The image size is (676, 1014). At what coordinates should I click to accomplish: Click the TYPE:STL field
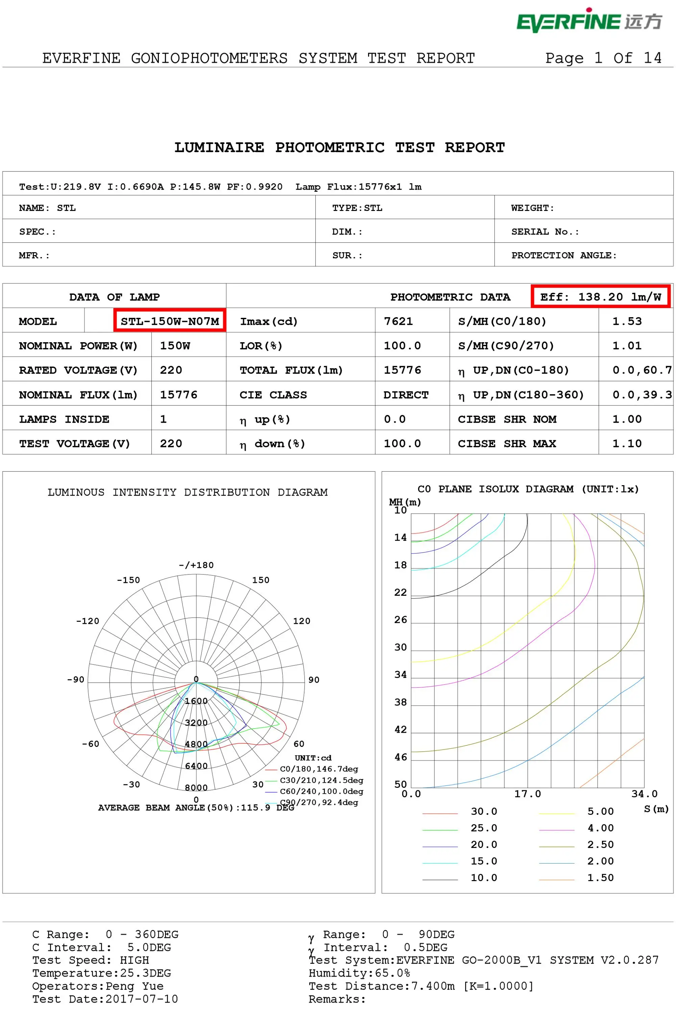pyautogui.click(x=357, y=208)
